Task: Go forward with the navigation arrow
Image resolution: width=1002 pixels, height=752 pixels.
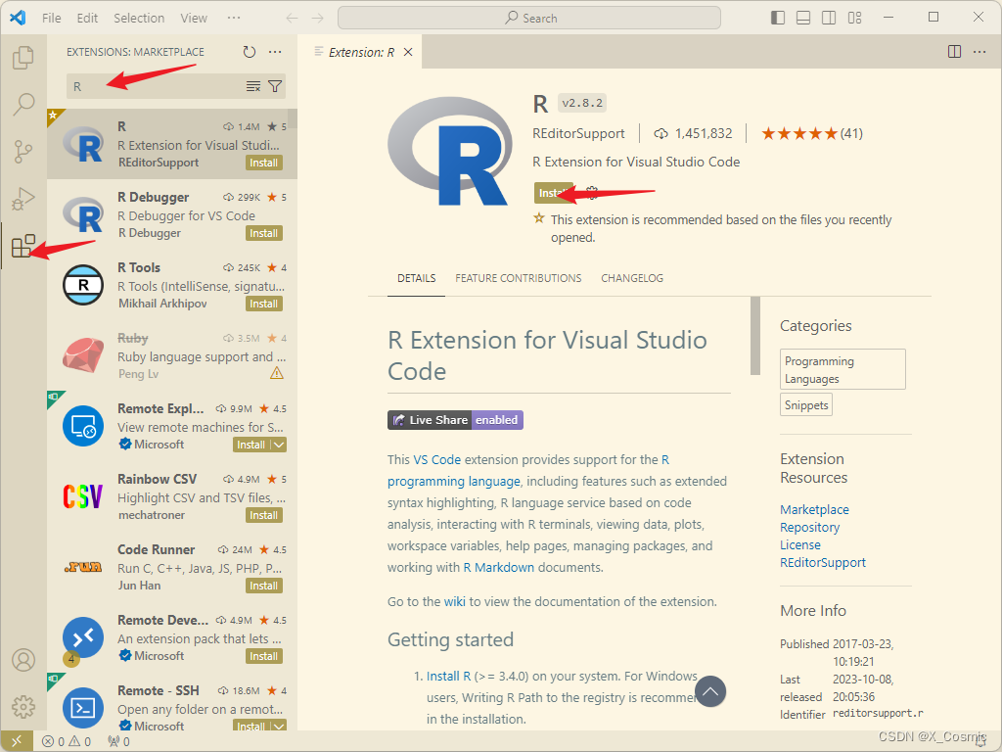Action: click(318, 18)
